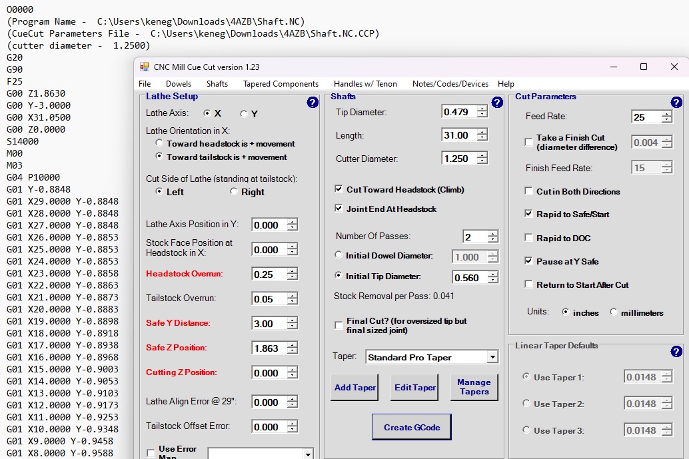
Task: Choose Toward tailstock is + movement
Action: coord(159,156)
